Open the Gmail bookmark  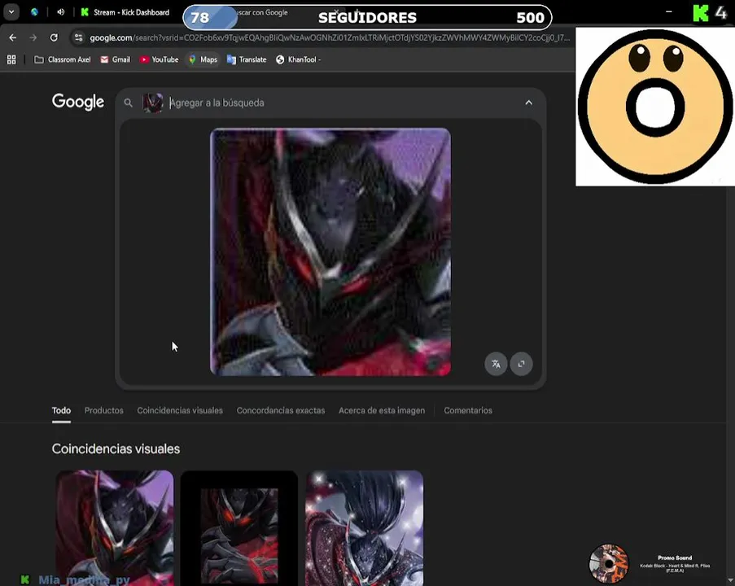coord(116,59)
